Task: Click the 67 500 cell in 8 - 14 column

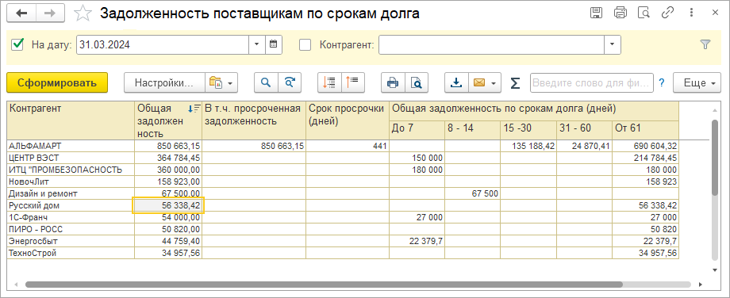Action: pyautogui.click(x=473, y=193)
